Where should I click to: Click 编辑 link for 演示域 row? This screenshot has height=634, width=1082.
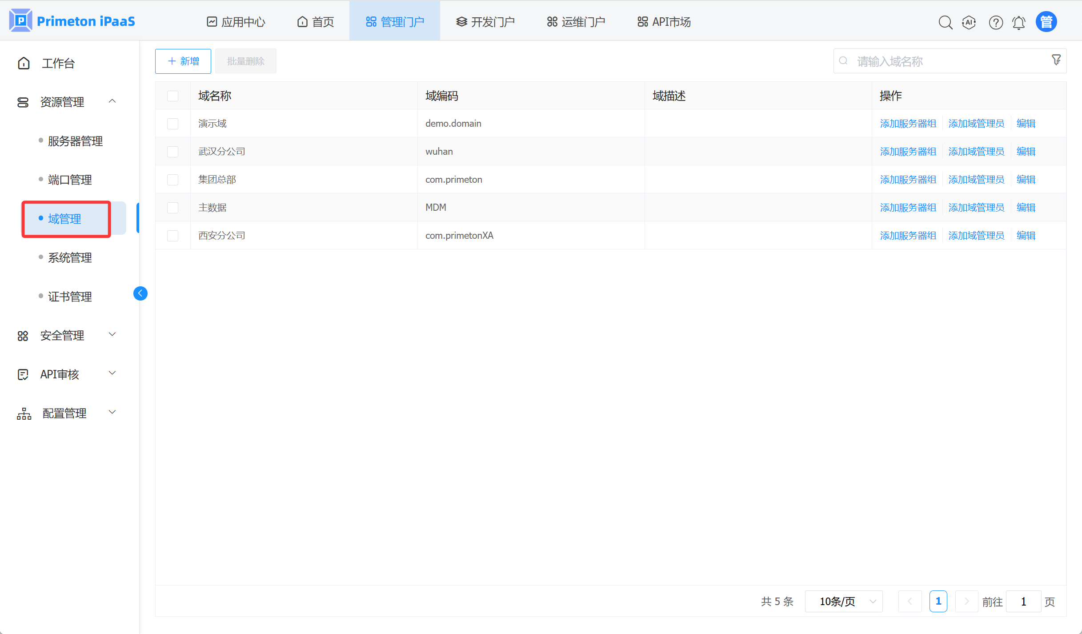[x=1026, y=124]
